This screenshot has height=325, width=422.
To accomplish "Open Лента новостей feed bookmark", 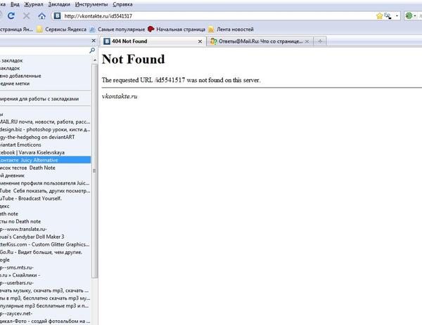I will point(231,29).
